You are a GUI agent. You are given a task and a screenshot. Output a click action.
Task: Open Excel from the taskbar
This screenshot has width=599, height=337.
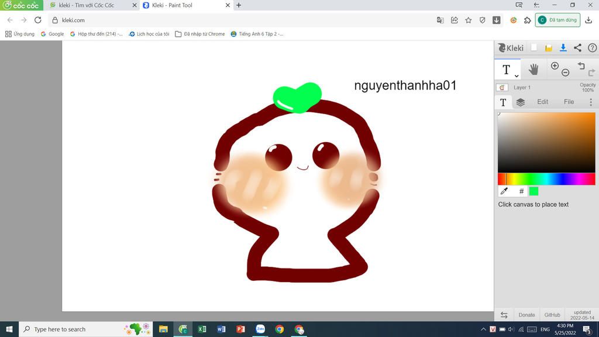click(x=202, y=329)
